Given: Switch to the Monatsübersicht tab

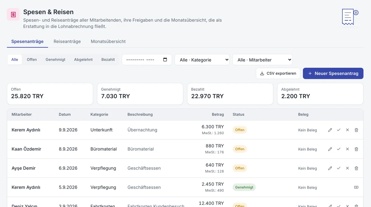Looking at the screenshot, I should pyautogui.click(x=108, y=42).
